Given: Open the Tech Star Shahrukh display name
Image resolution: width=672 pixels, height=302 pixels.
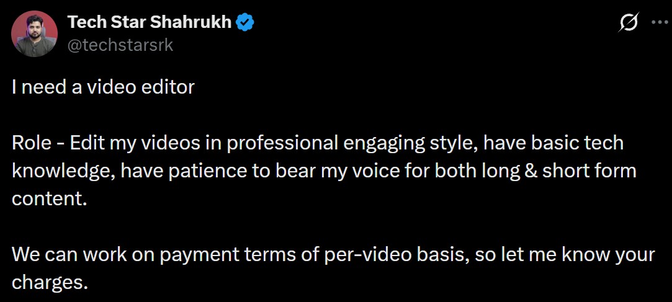Looking at the screenshot, I should pos(149,22).
